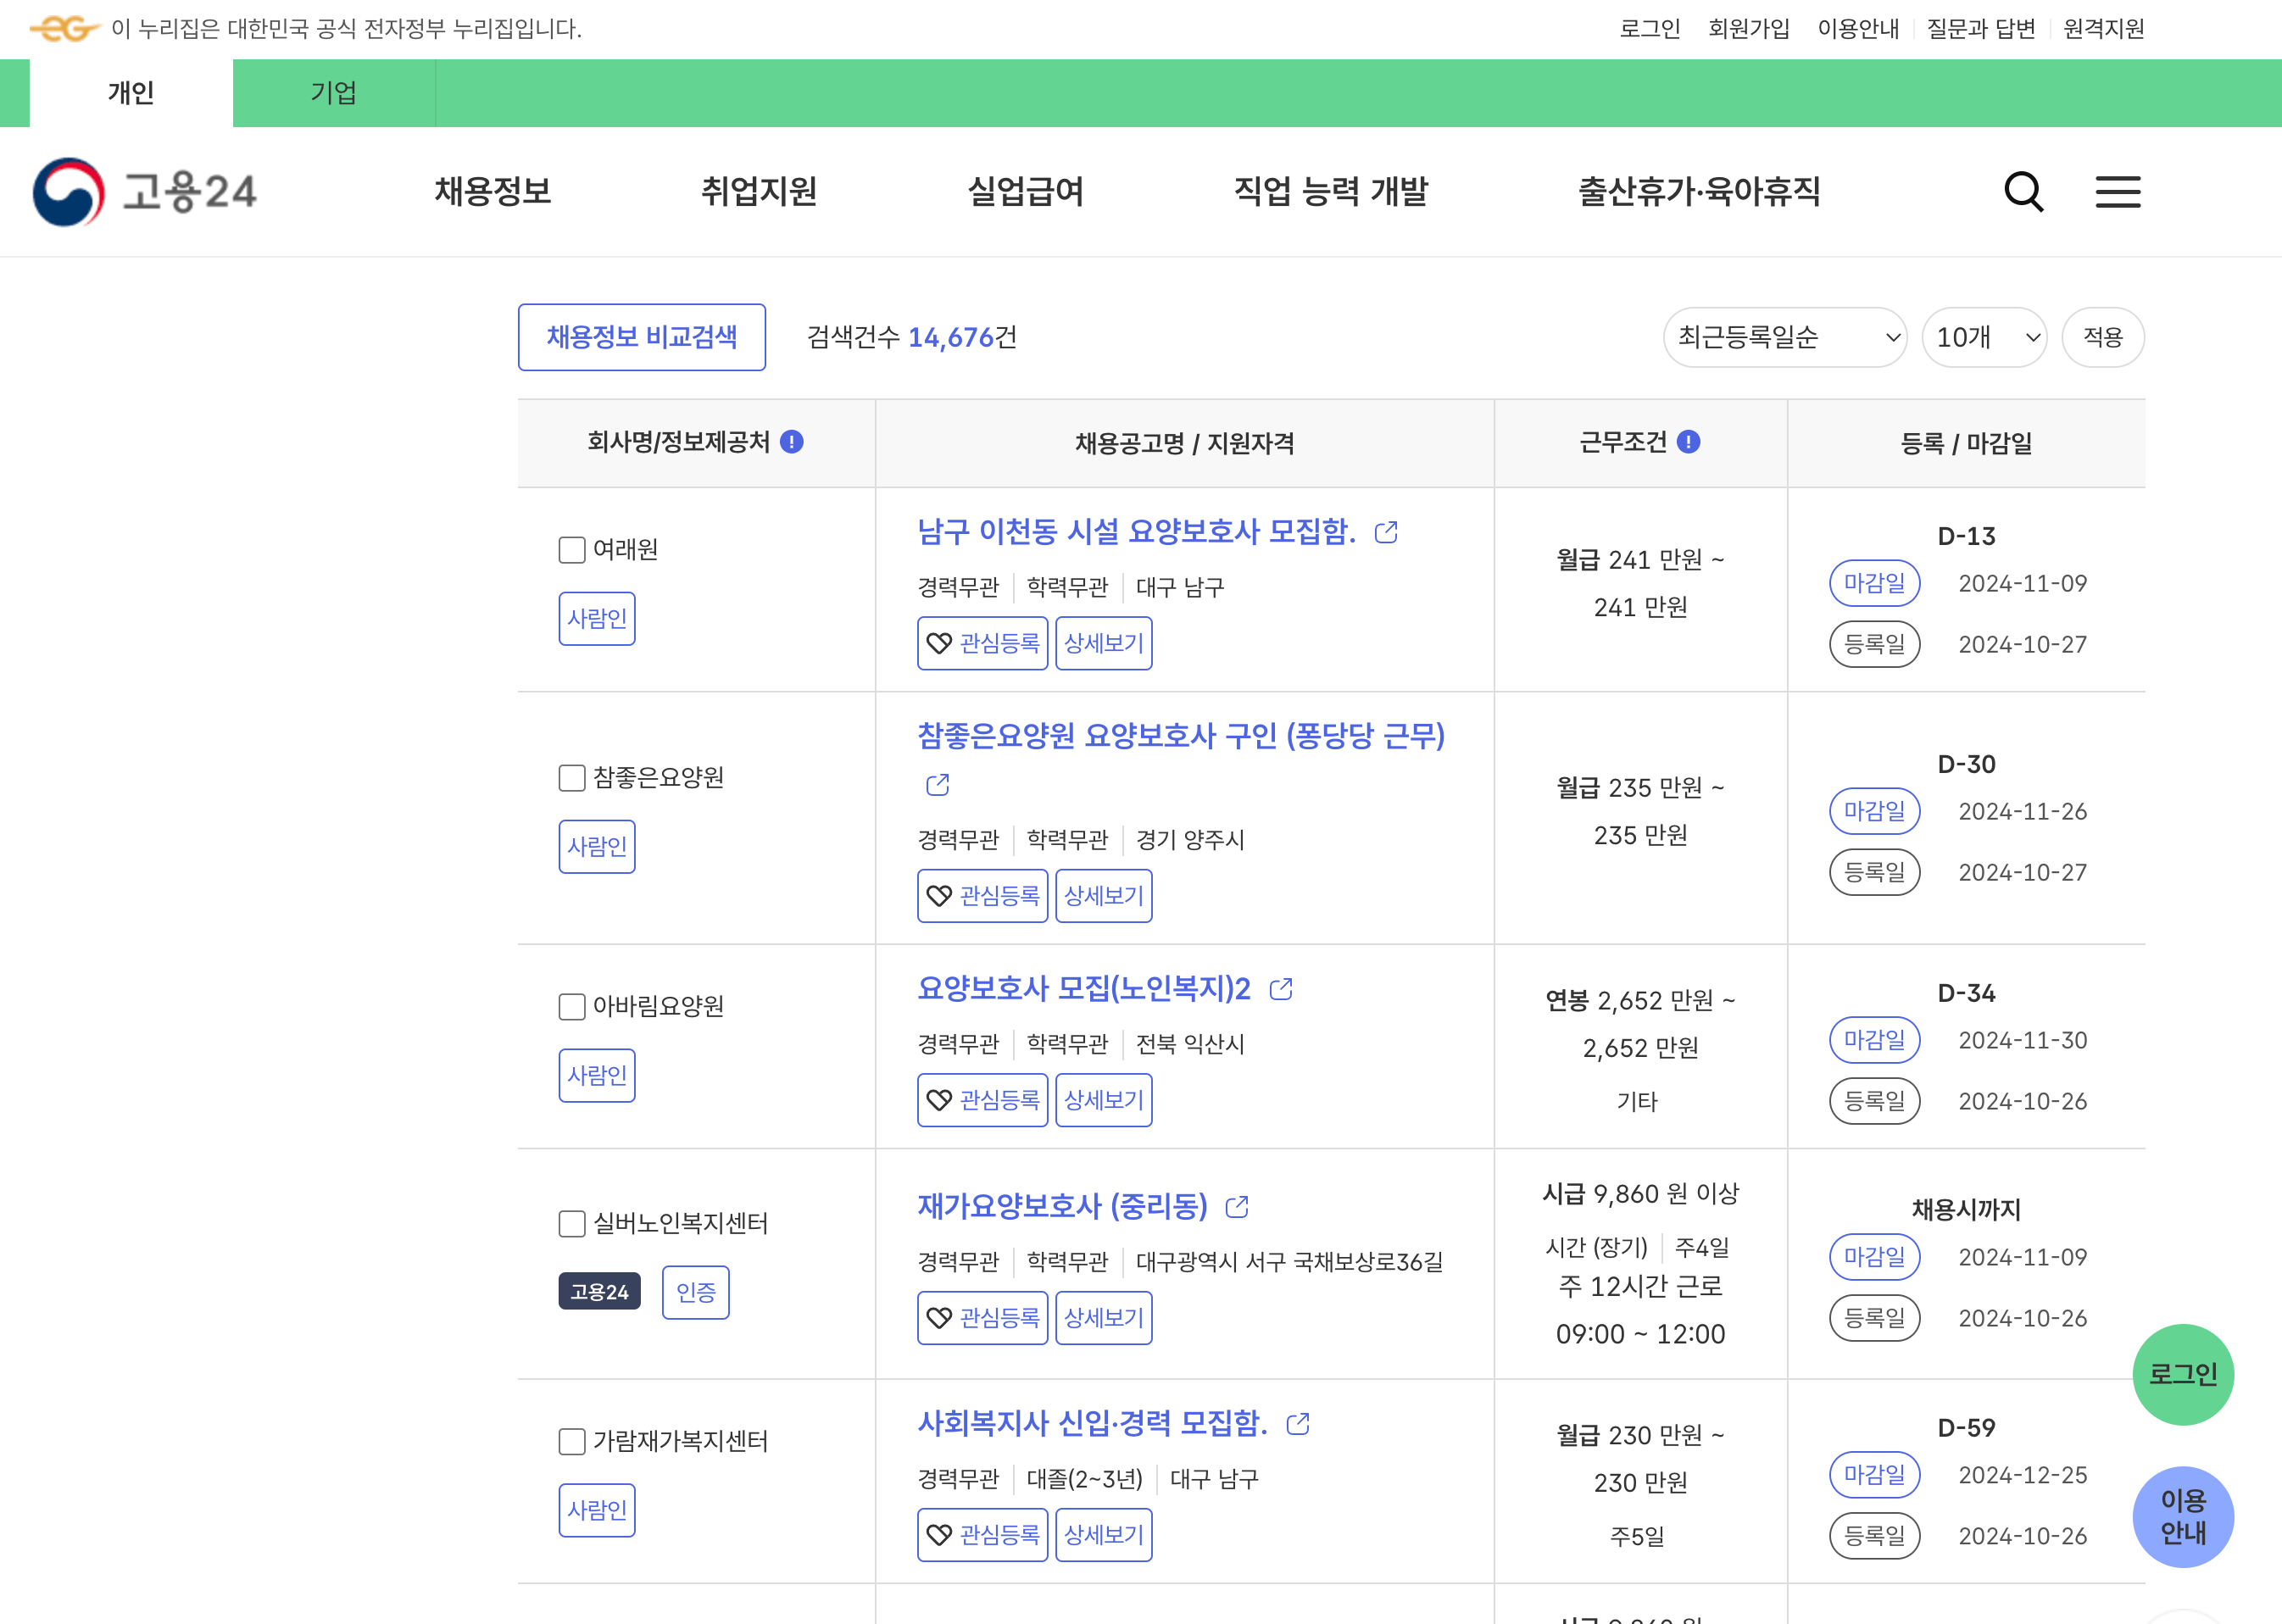The width and height of the screenshot is (2282, 1624).
Task: Open external link icon for 남구 이천동 posting
Action: click(1386, 532)
